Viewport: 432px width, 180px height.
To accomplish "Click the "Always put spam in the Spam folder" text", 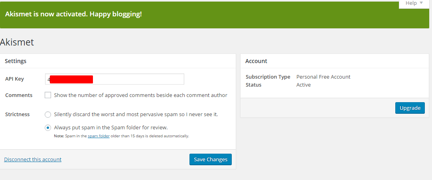I will click(111, 128).
